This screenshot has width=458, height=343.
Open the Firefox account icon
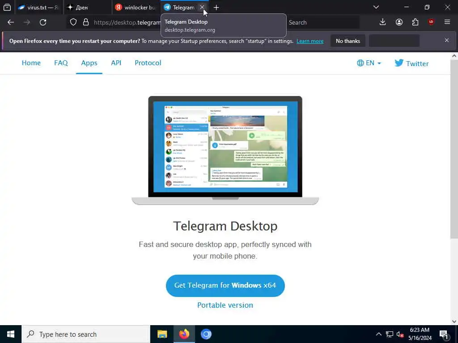pyautogui.click(x=399, y=22)
